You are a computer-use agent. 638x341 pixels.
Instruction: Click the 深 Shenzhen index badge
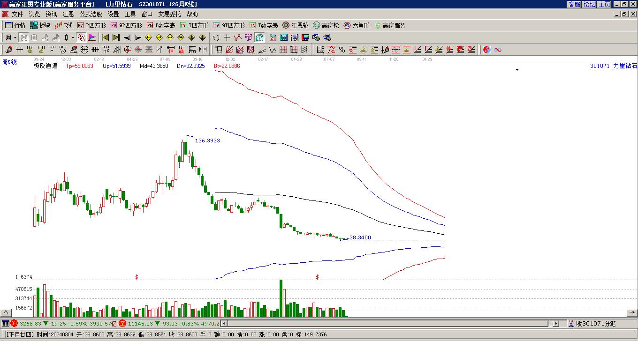(x=122, y=323)
